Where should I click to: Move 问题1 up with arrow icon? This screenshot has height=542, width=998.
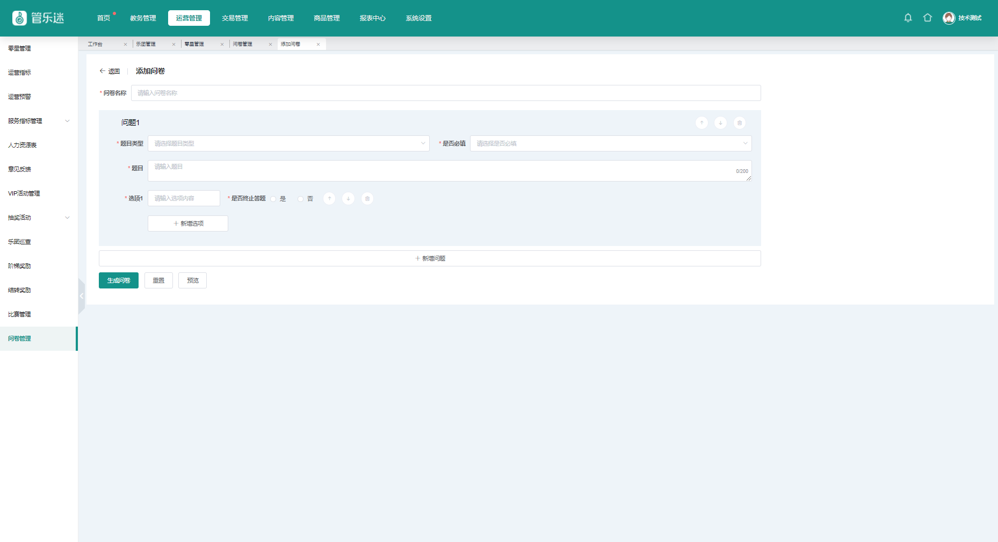[x=702, y=123]
